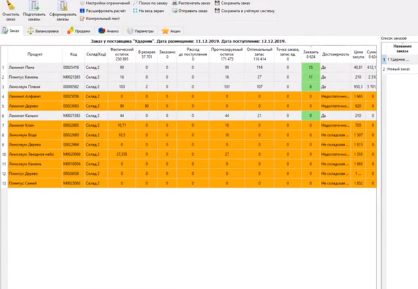Select Новый заказ in orders list
The image size is (418, 289).
coord(402,69)
